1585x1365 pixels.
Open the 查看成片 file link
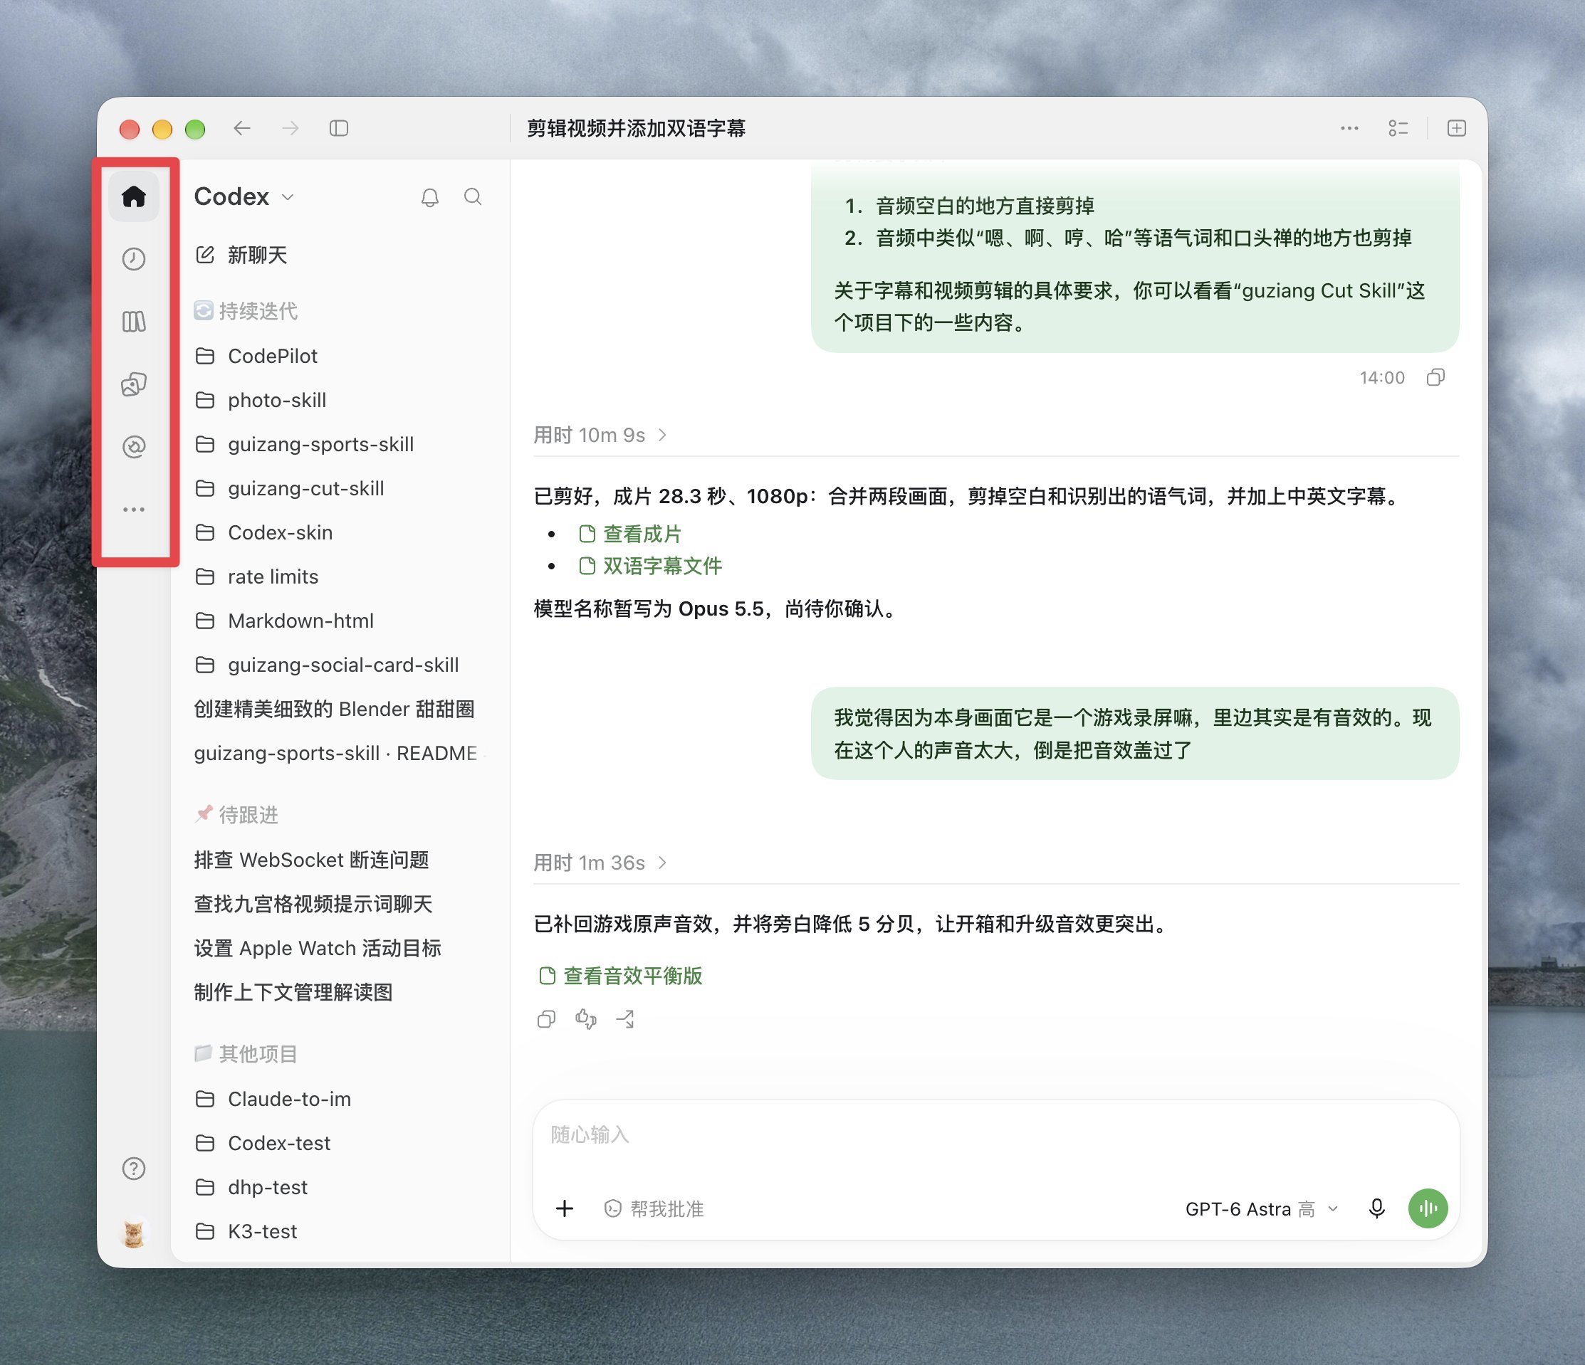[x=630, y=534]
